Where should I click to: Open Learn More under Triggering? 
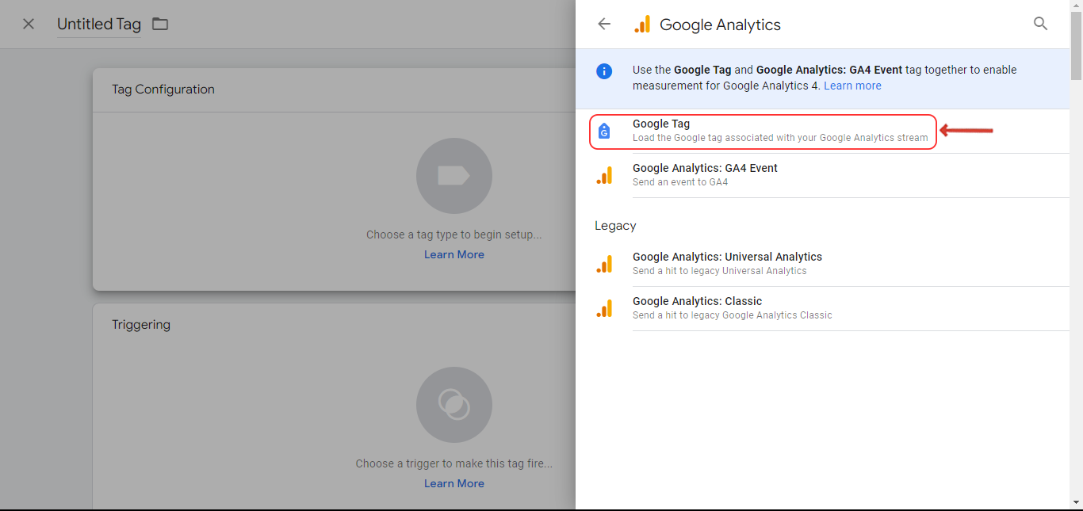click(454, 483)
